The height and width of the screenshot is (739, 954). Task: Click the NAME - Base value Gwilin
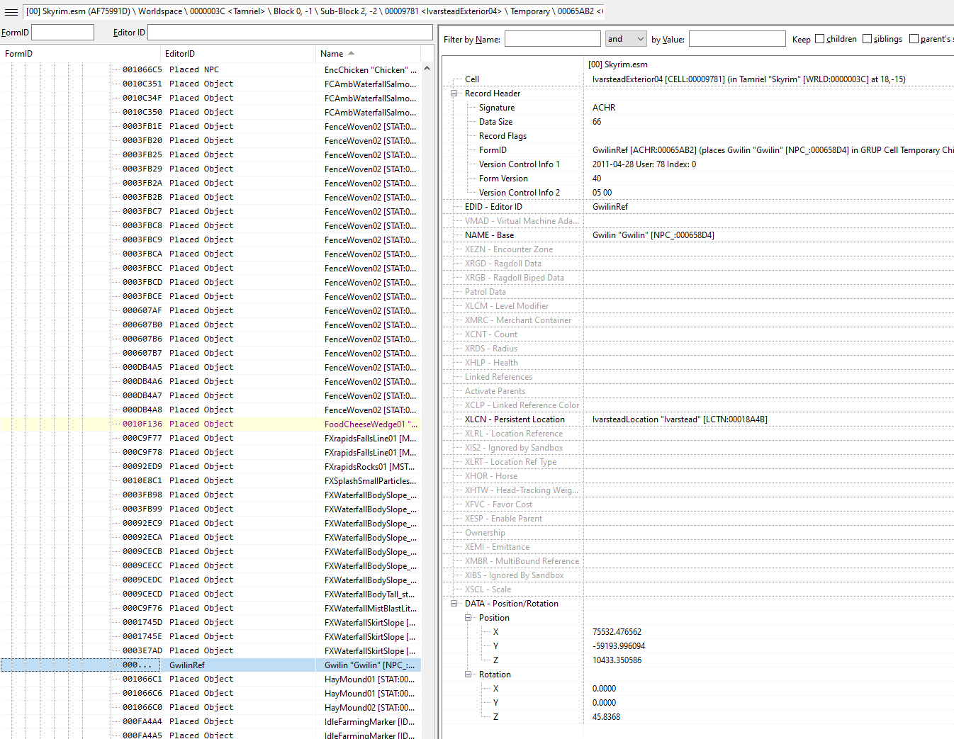tap(653, 235)
